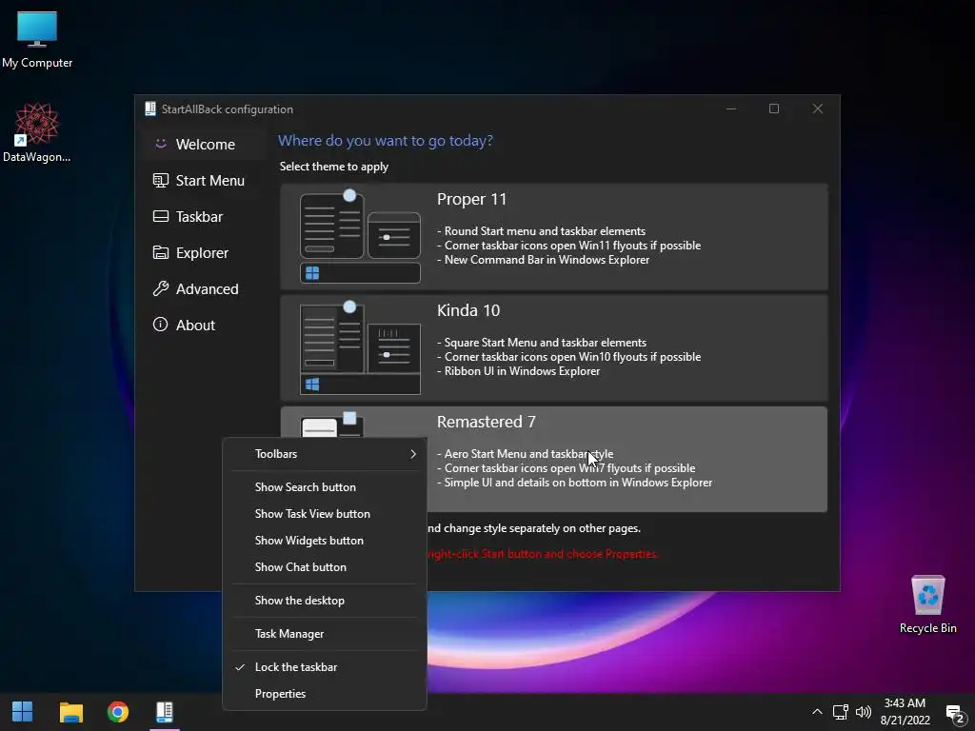Click the Advanced wrench icon
975x731 pixels.
click(x=160, y=288)
